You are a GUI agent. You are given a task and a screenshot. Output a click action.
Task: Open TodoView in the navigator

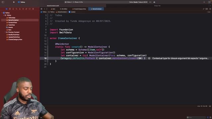click(x=11, y=25)
